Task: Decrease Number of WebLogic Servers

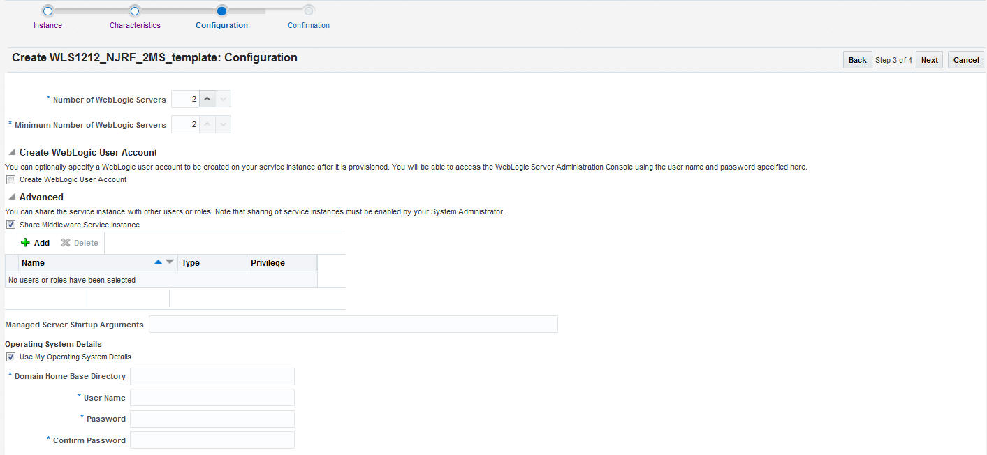Action: click(223, 99)
